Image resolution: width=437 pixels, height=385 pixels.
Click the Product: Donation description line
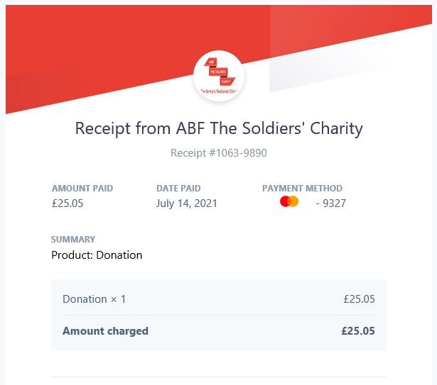(x=97, y=255)
